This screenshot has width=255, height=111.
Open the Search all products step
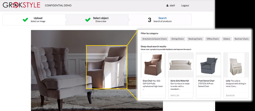point(162,20)
